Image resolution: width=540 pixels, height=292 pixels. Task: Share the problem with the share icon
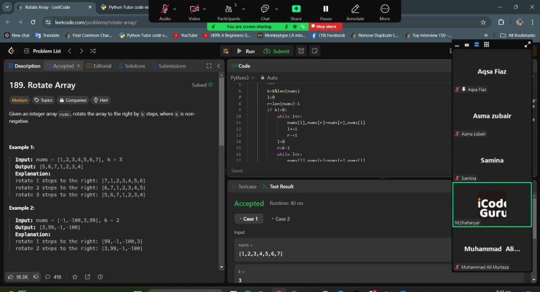tap(88, 277)
